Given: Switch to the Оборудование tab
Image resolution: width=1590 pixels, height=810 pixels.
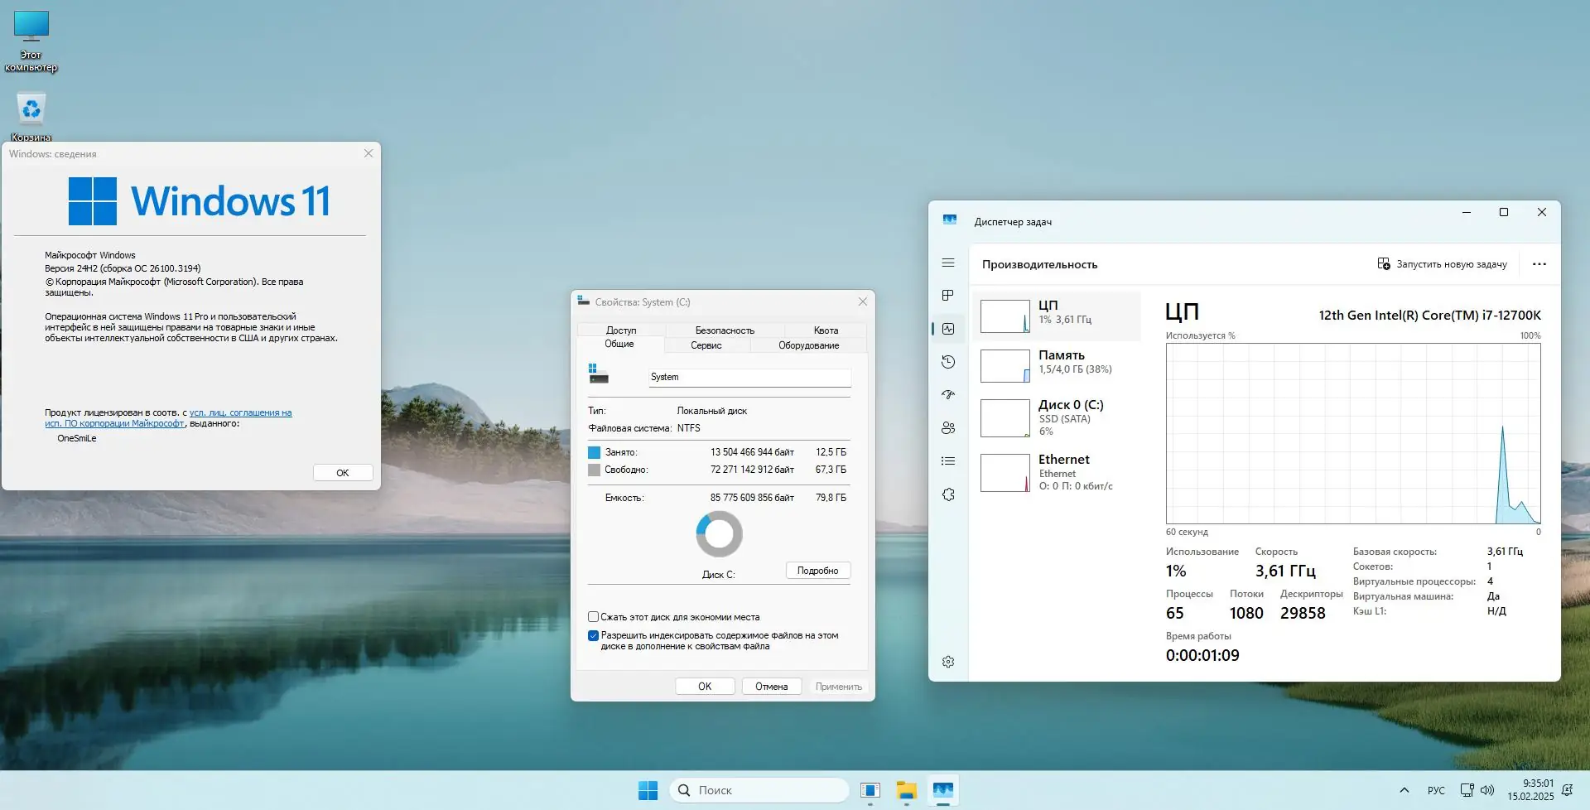Looking at the screenshot, I should [808, 345].
